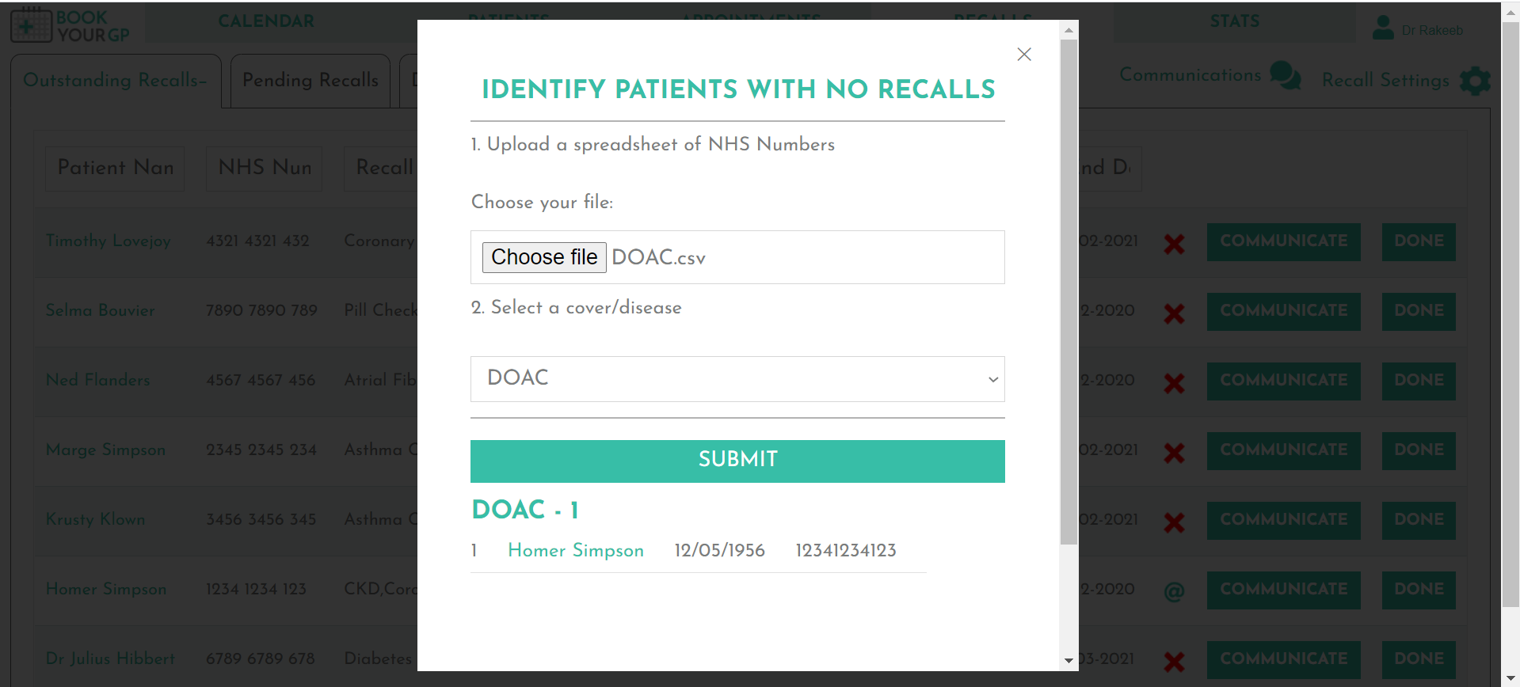Click the red X icon for Timothy Lovejoy

[x=1174, y=244]
